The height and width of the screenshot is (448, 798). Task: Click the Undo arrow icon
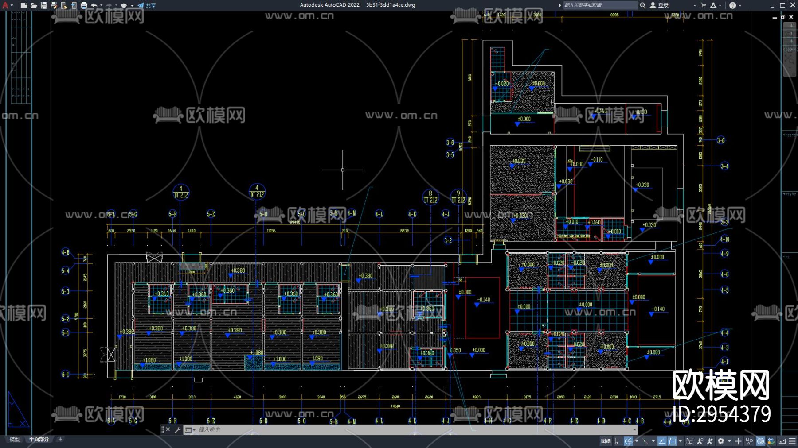[x=94, y=5]
